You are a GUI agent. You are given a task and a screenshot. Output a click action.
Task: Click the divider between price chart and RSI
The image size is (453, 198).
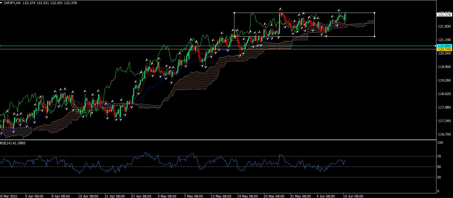coord(218,140)
